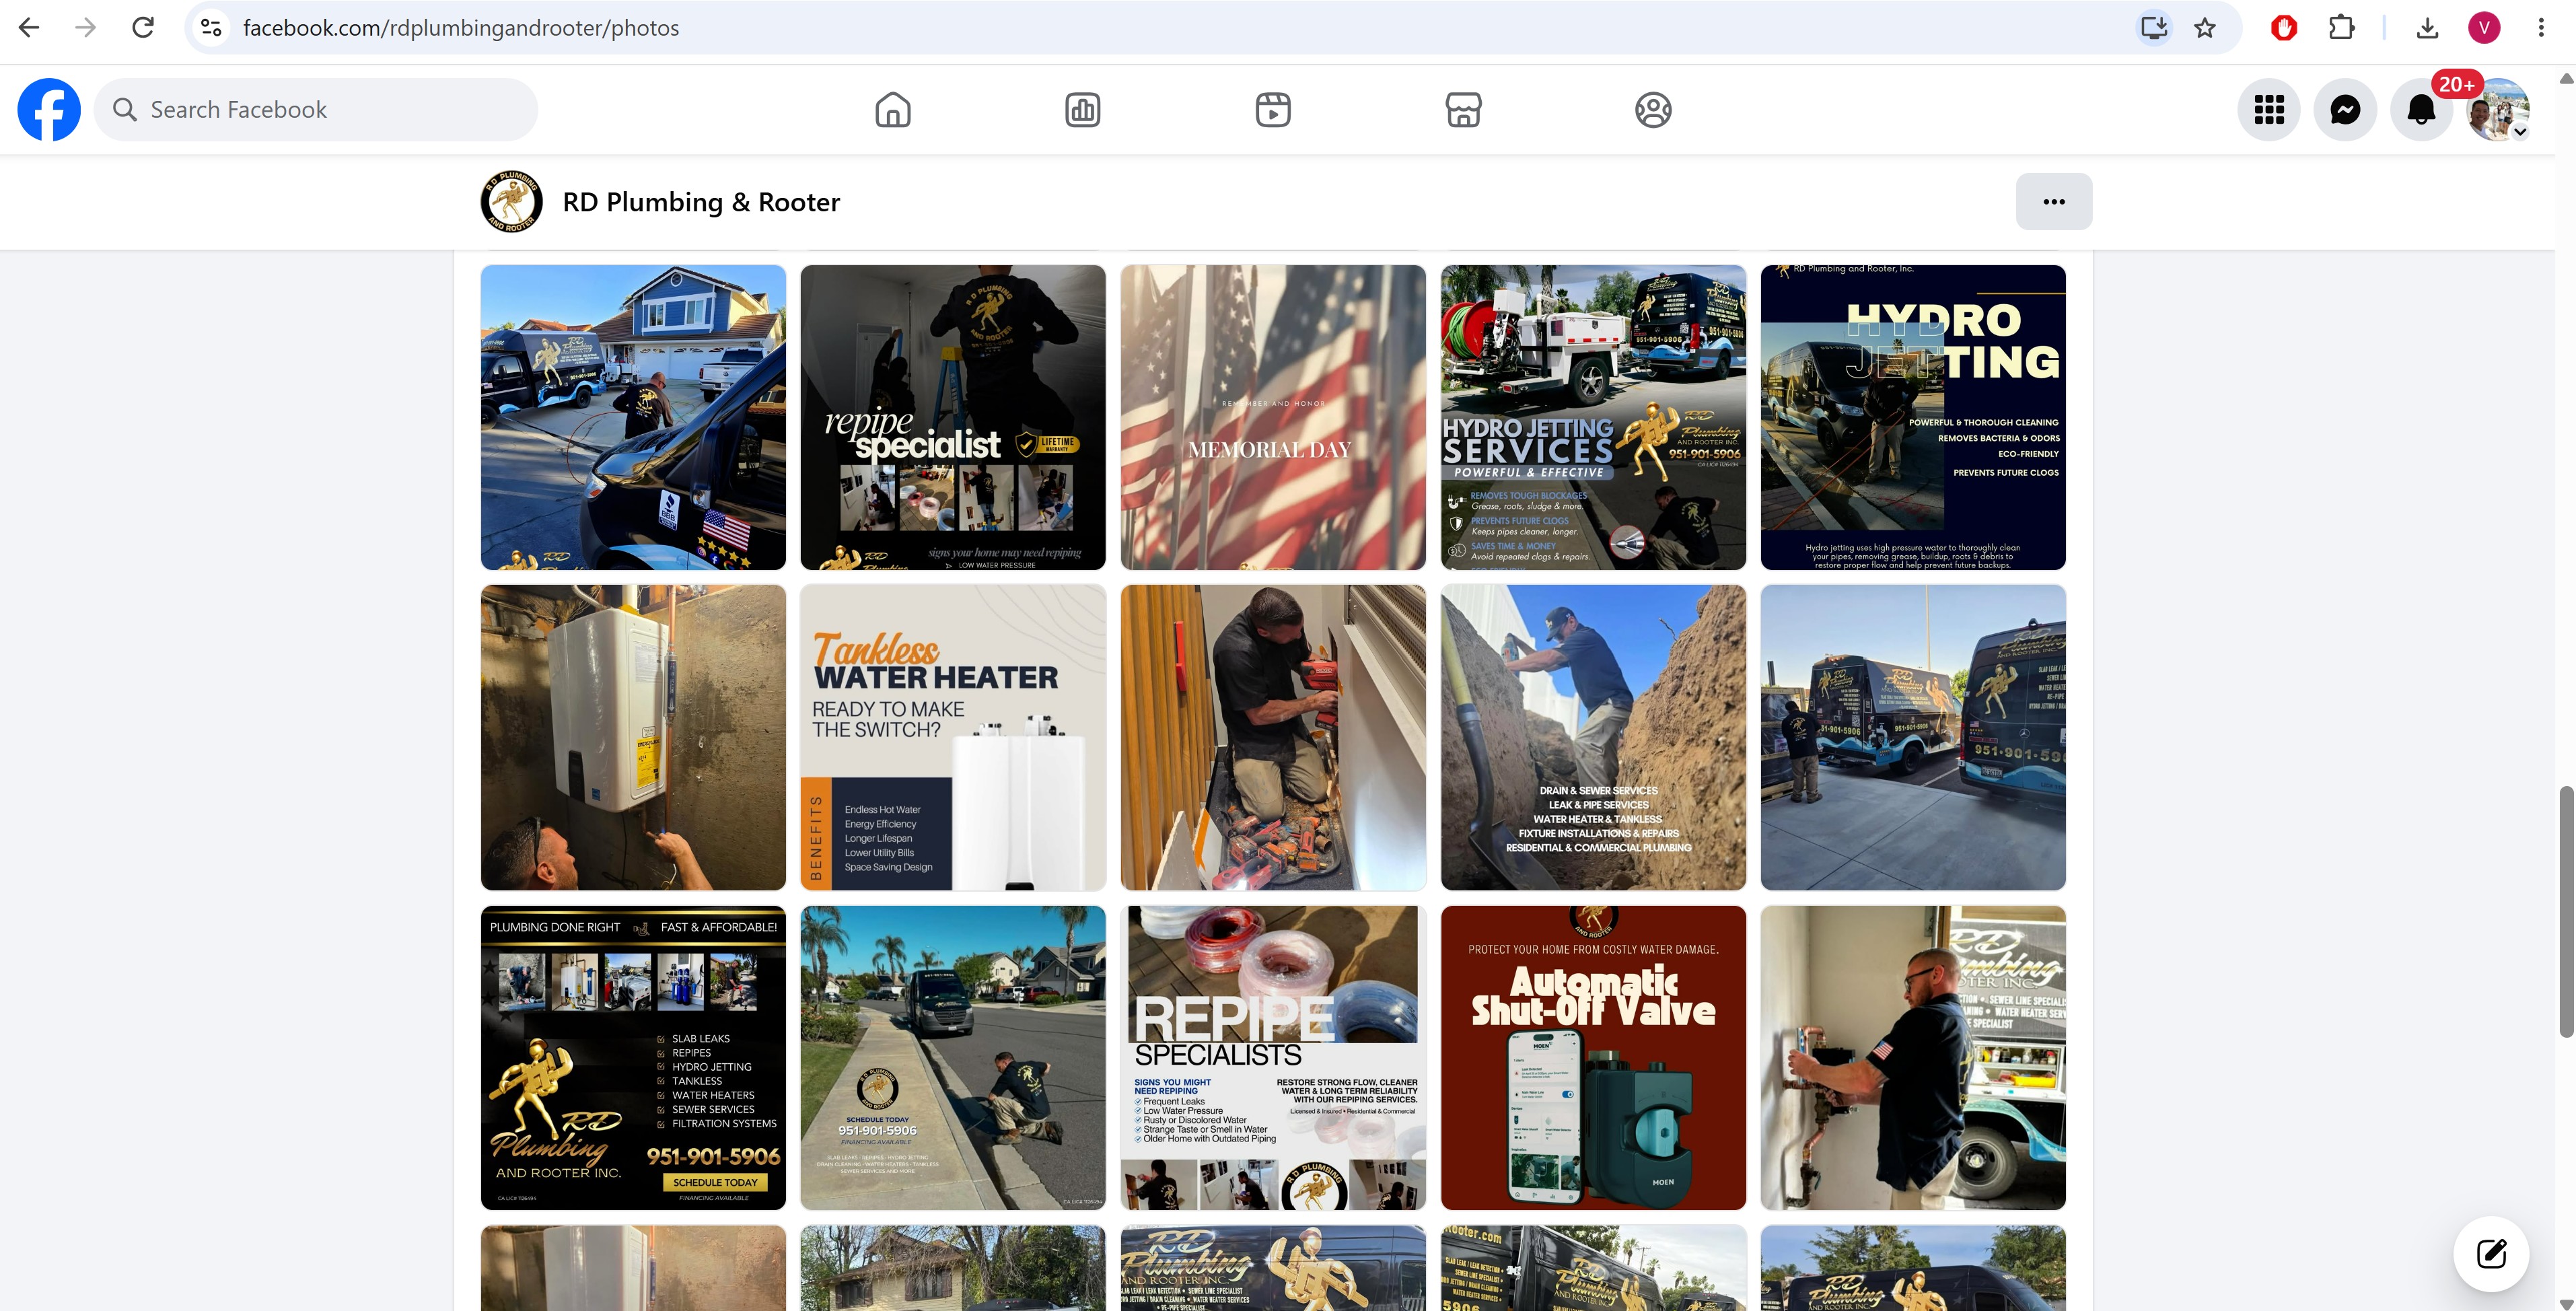
Task: Open Facebook Reels video tab
Action: point(1273,110)
